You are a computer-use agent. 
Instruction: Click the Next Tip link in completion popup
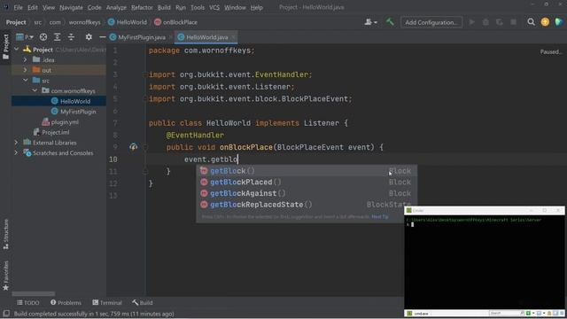(380, 216)
